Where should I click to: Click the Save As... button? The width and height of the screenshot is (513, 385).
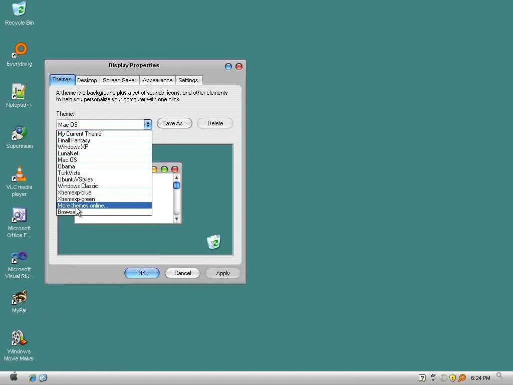tap(174, 123)
